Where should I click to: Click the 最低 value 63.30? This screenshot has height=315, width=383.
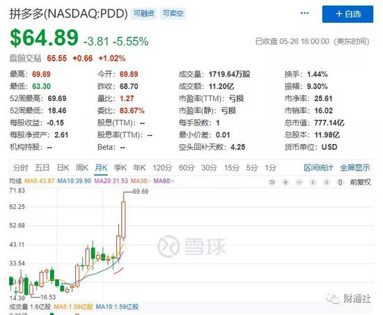[42, 86]
